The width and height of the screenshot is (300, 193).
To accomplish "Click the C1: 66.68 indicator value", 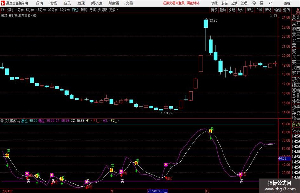I will tap(63, 121).
